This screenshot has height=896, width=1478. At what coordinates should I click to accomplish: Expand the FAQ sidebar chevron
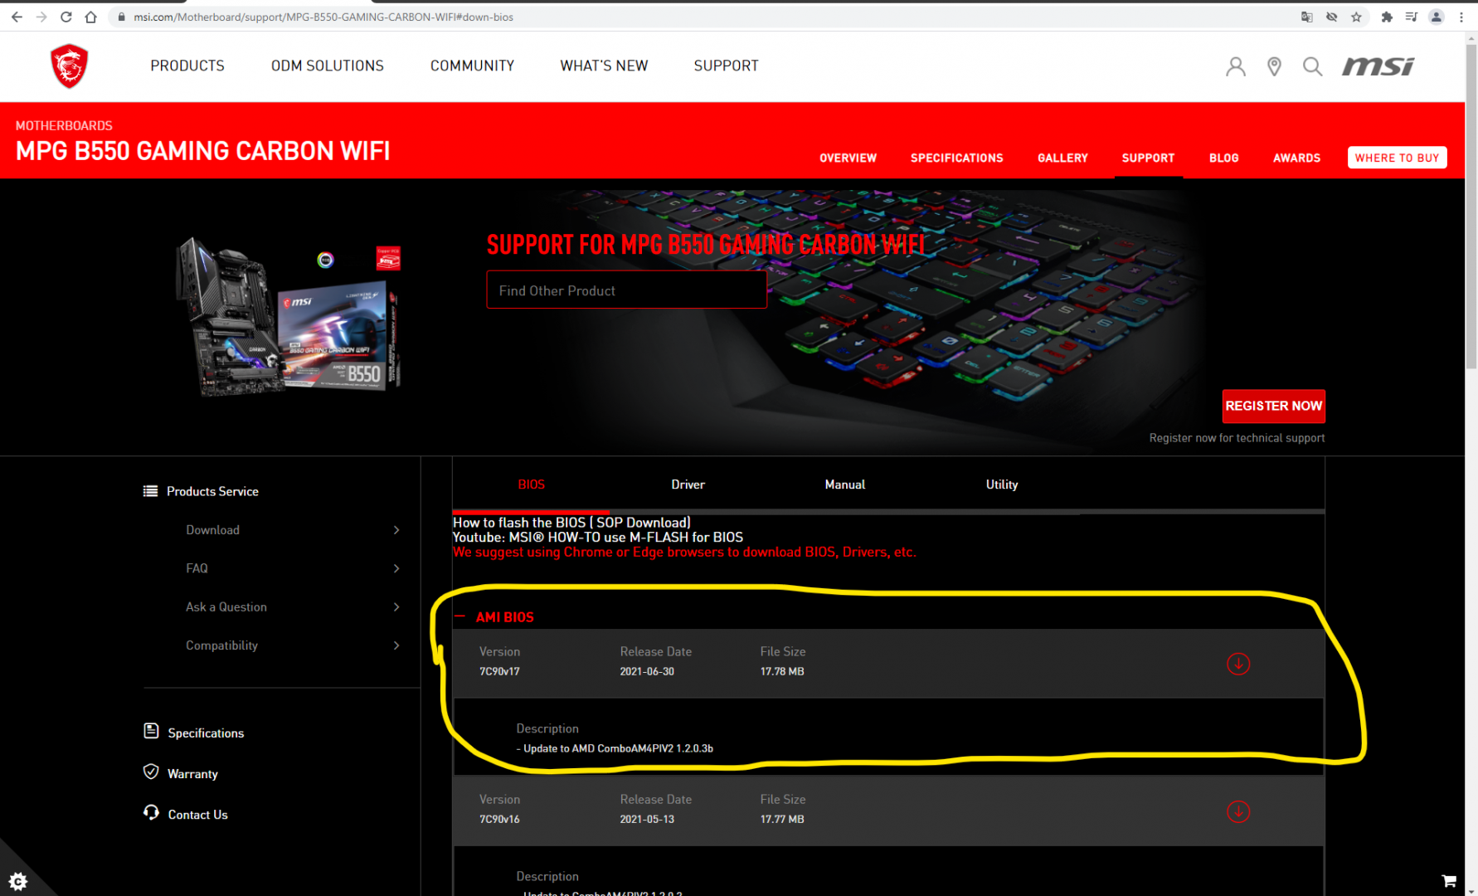[x=396, y=568]
